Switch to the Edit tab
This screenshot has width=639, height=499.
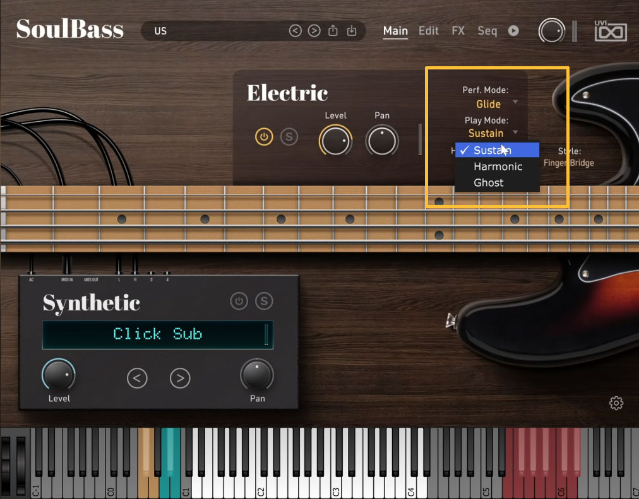point(429,31)
